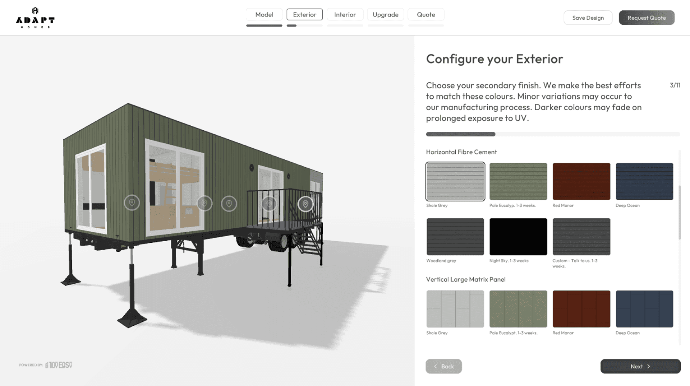Click Request Quote button
Image resolution: width=690 pixels, height=386 pixels.
(x=647, y=18)
